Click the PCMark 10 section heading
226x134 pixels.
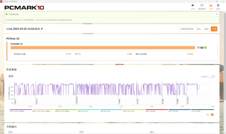point(13,38)
